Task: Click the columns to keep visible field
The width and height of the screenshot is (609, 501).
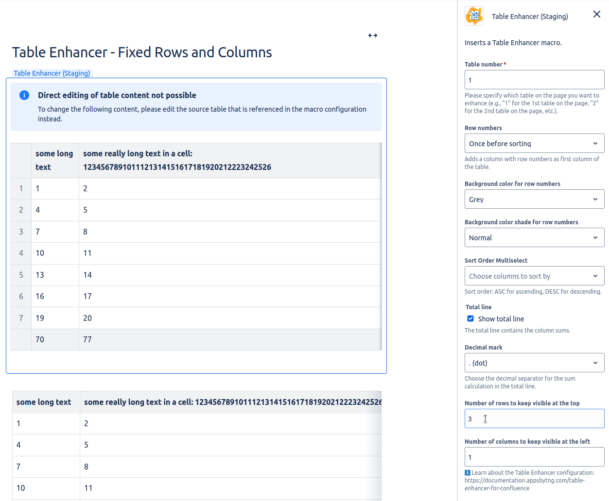Action: click(x=534, y=457)
